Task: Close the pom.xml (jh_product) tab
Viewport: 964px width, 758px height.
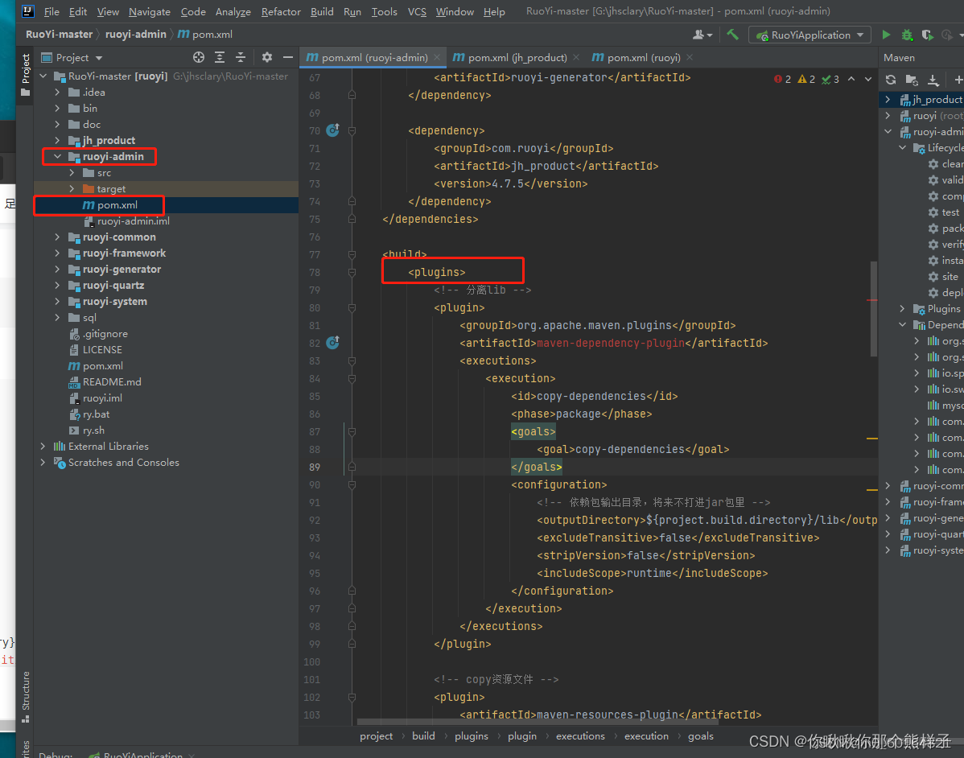Action: (576, 57)
